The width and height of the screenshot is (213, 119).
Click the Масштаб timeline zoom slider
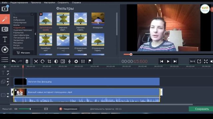click(x=31, y=109)
